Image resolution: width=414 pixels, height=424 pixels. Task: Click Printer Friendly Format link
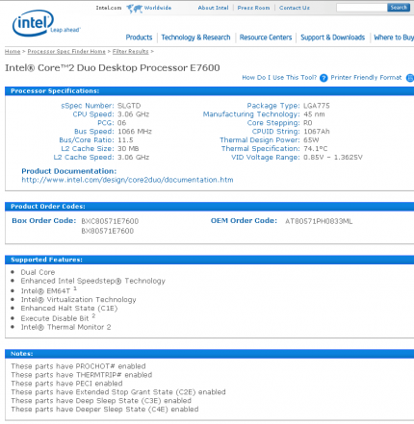point(366,78)
